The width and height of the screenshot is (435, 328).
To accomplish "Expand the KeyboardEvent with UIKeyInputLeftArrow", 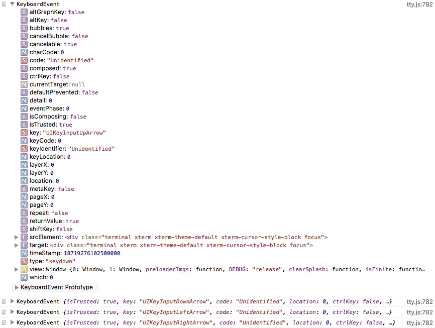I will click(11, 312).
